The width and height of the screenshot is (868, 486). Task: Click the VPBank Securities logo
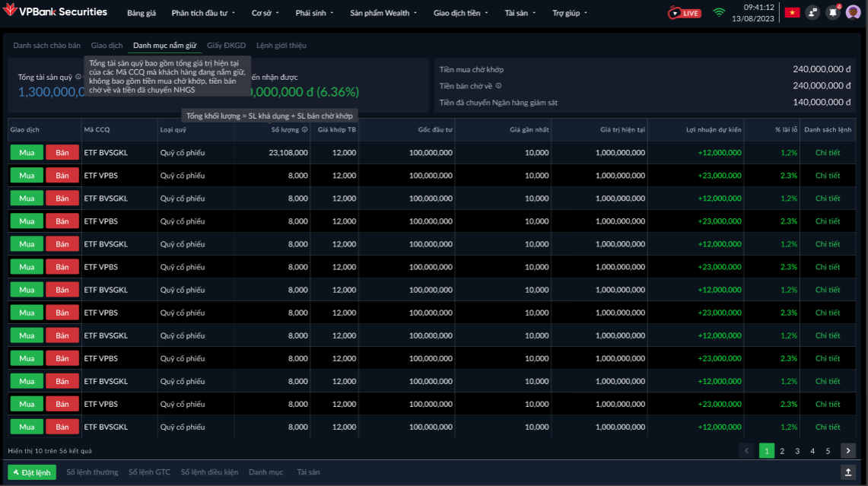(x=56, y=12)
